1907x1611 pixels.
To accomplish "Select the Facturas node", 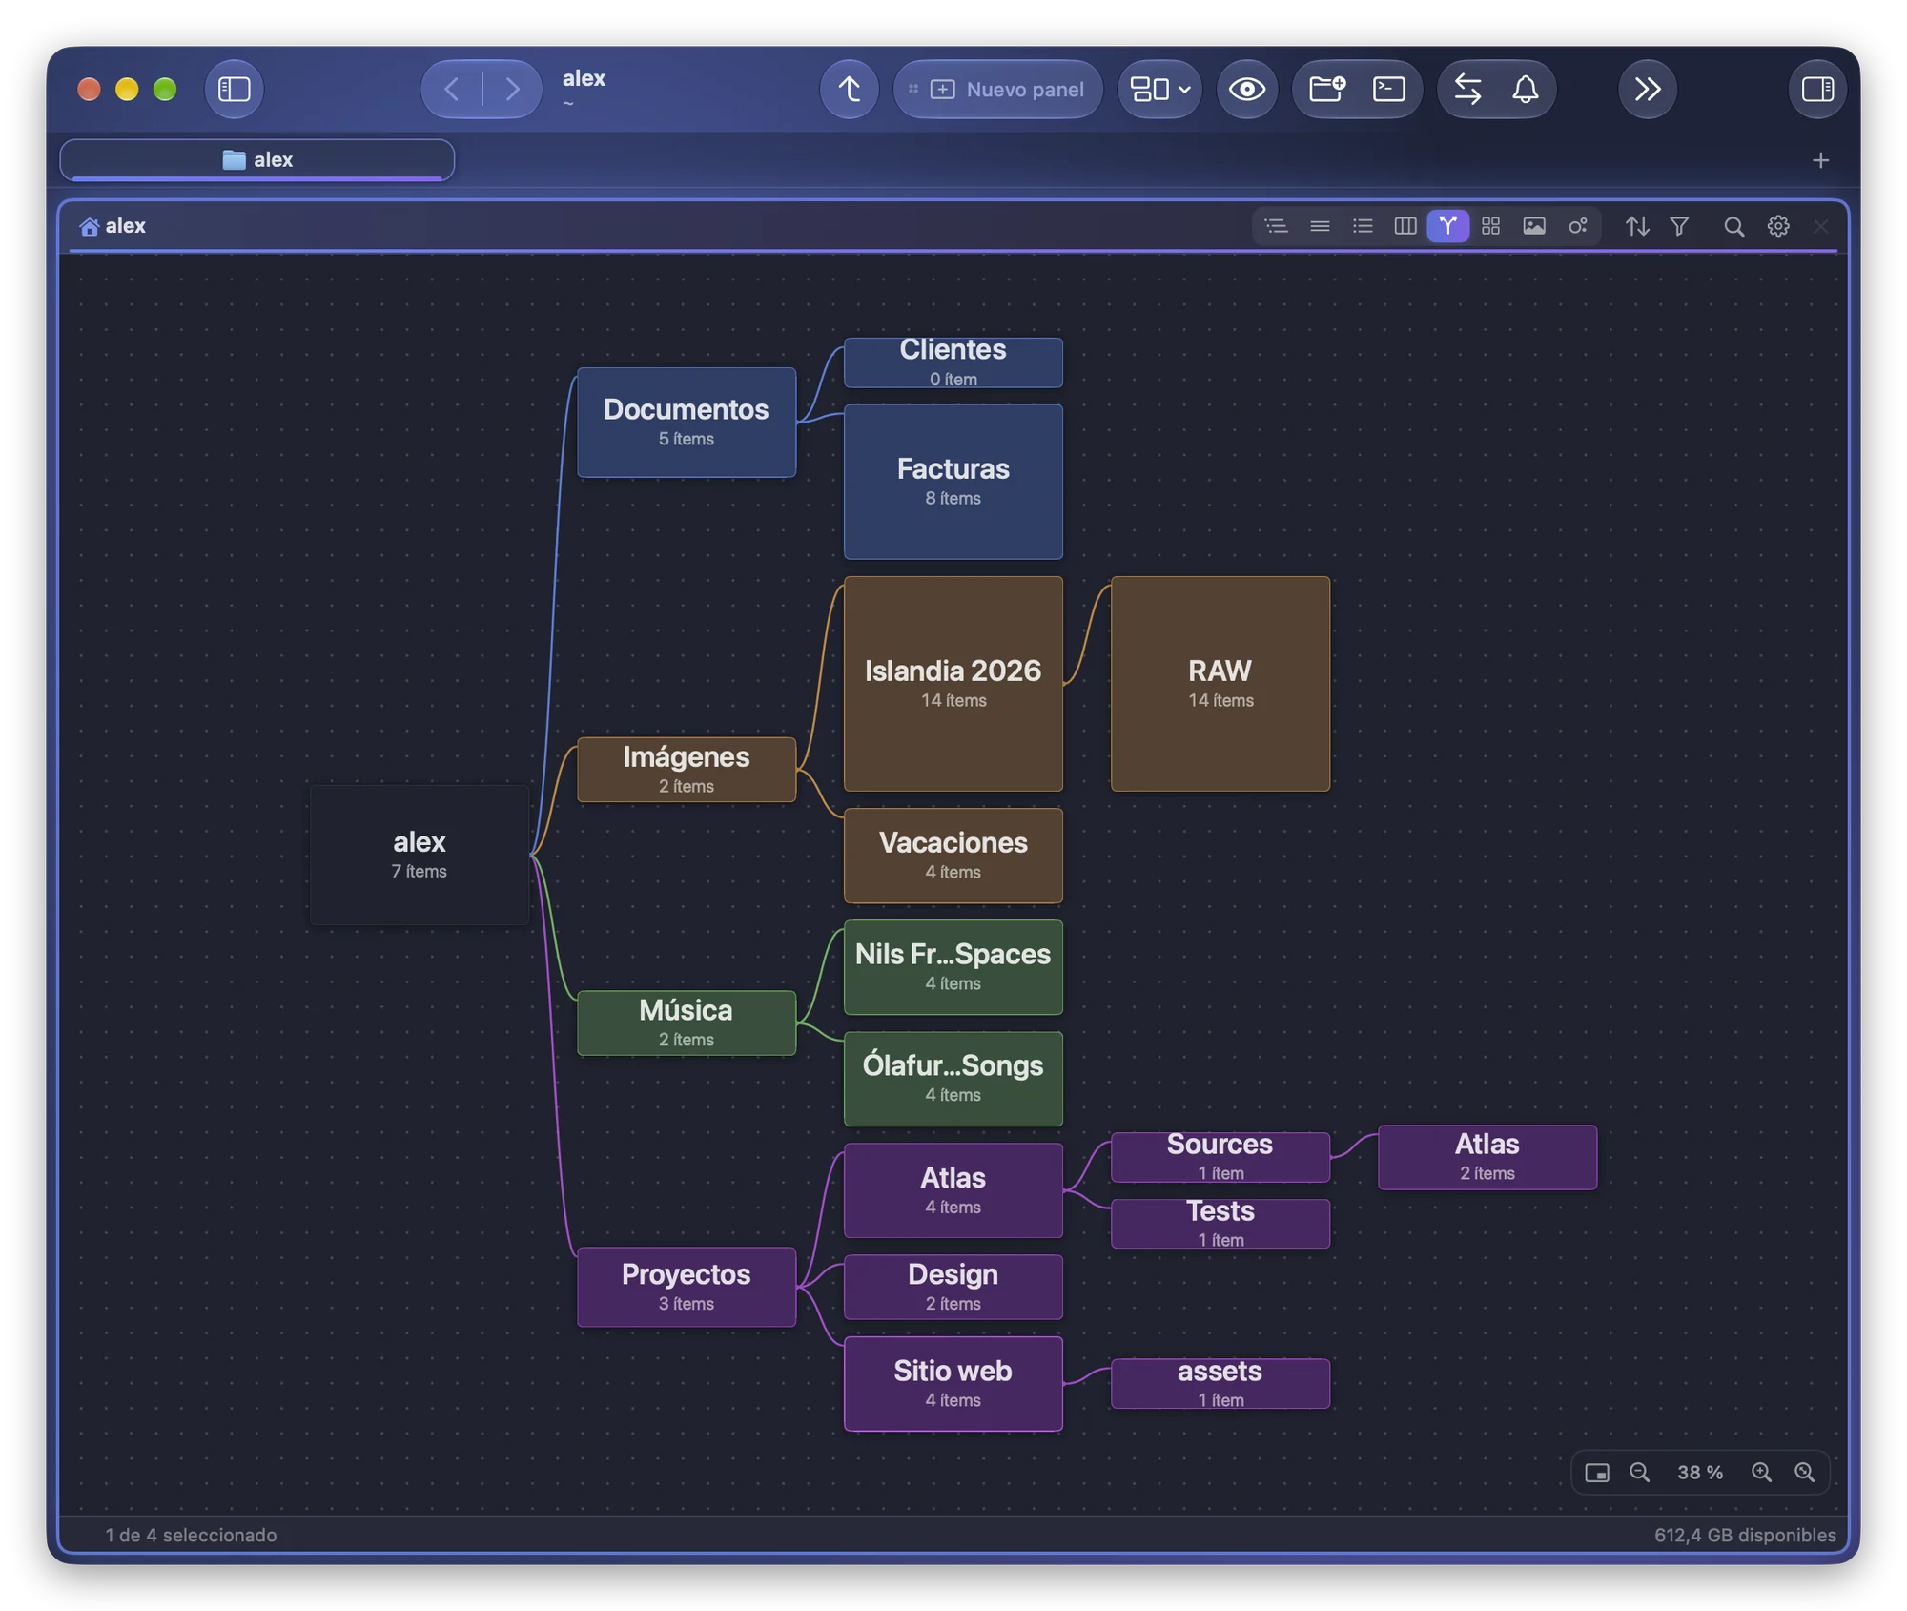I will click(953, 482).
